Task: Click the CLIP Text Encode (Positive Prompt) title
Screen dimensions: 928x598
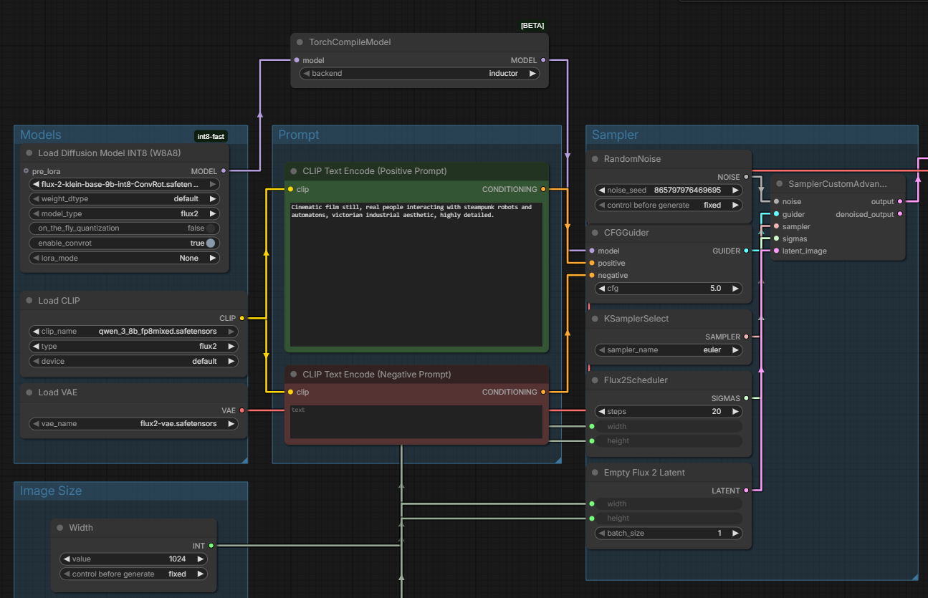Action: click(375, 171)
